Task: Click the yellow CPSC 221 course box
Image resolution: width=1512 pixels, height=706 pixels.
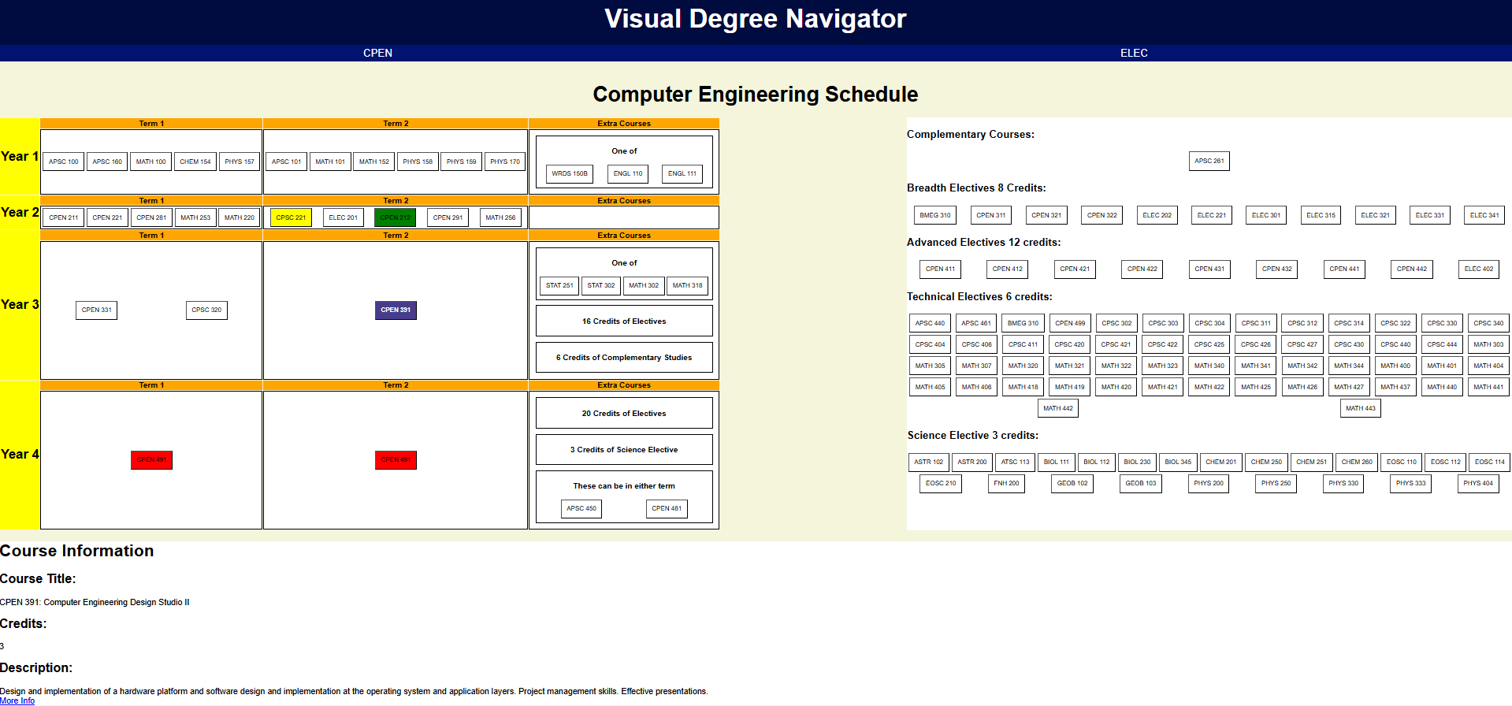Action: [291, 217]
